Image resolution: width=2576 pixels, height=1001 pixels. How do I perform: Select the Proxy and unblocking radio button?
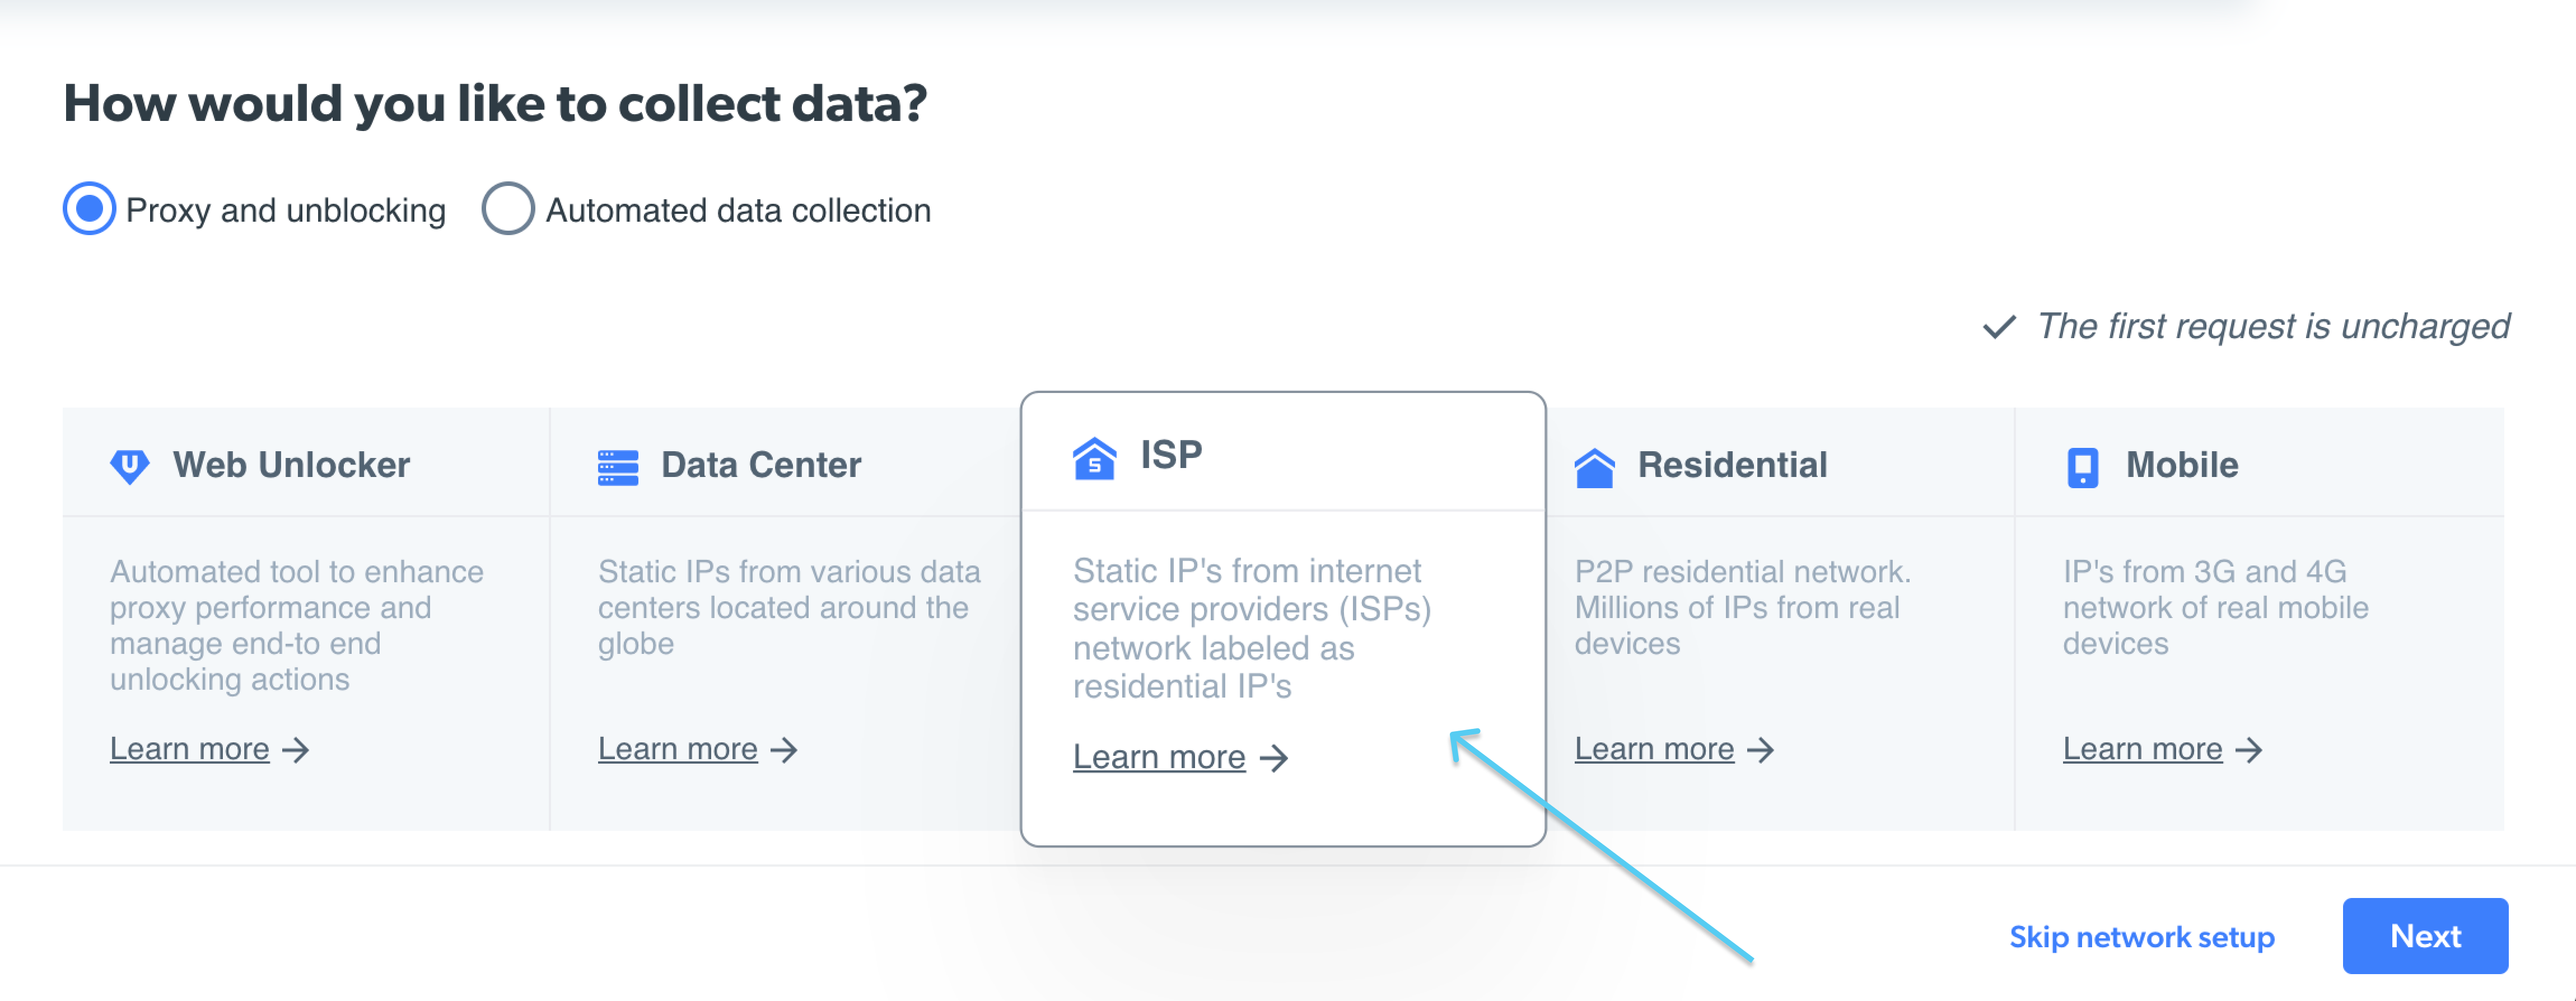click(90, 209)
